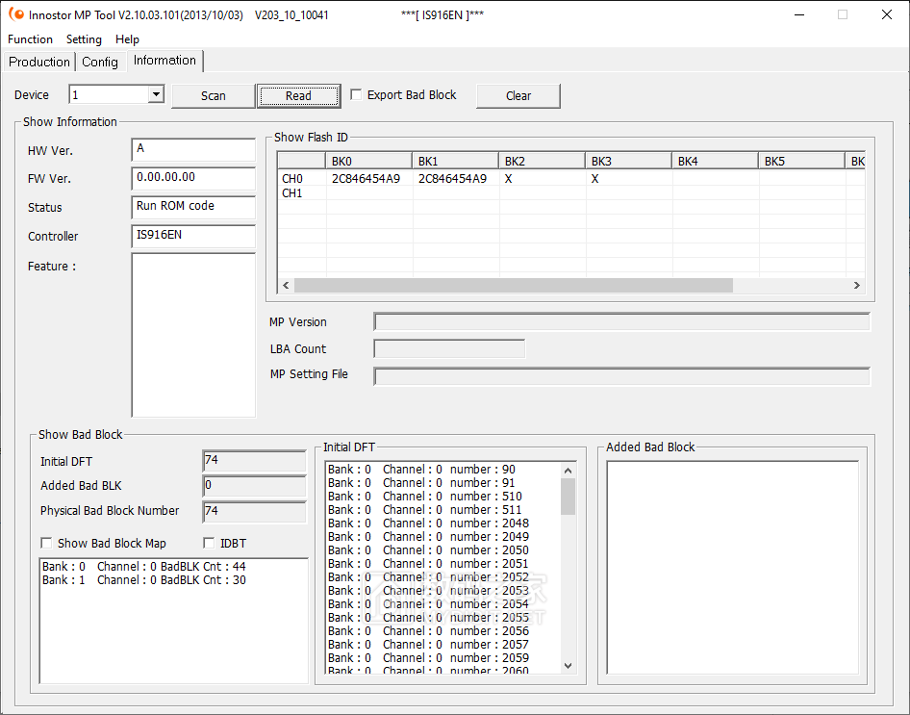This screenshot has width=910, height=715.
Task: Check the IDBT checkbox
Action: 210,544
